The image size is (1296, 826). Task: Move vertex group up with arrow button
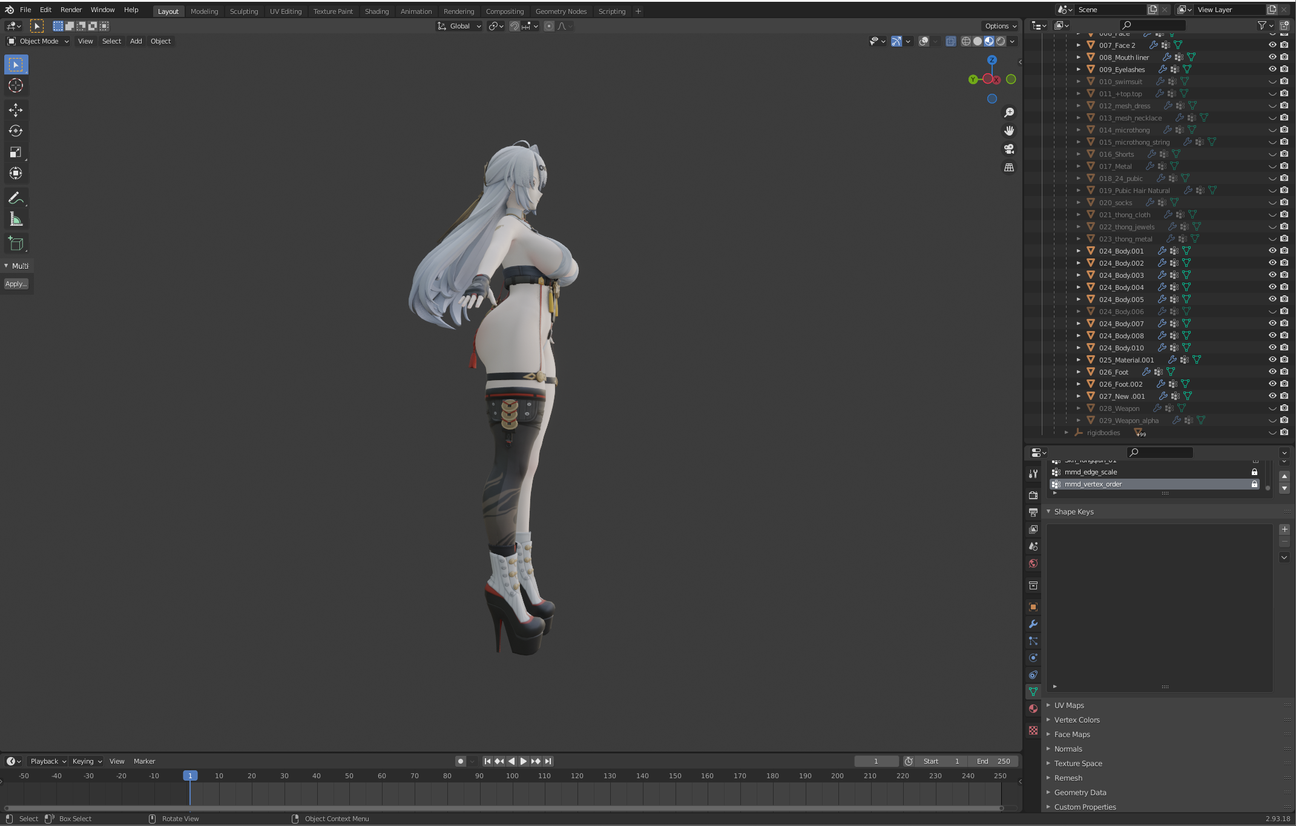coord(1284,476)
